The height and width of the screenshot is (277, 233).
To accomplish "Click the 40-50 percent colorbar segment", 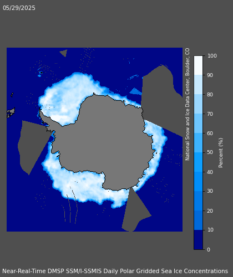I will point(198,162).
